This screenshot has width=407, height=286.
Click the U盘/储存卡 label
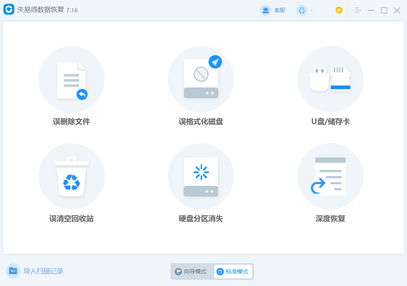click(x=330, y=121)
